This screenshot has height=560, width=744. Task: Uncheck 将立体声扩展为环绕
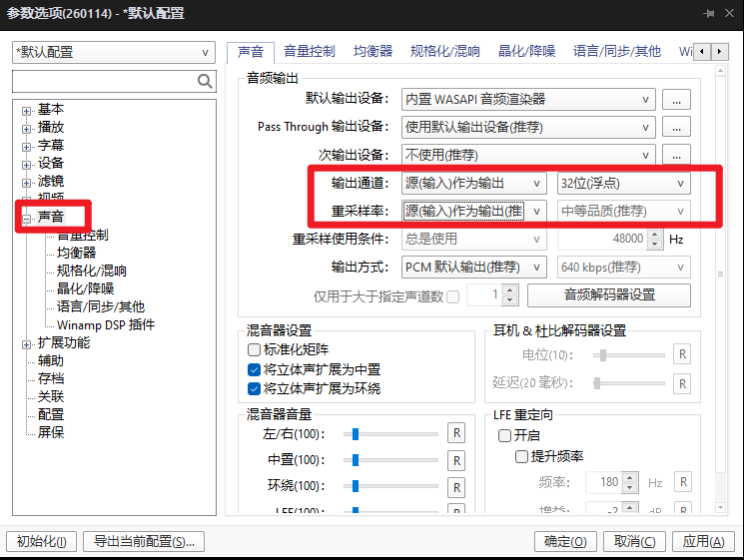click(254, 389)
